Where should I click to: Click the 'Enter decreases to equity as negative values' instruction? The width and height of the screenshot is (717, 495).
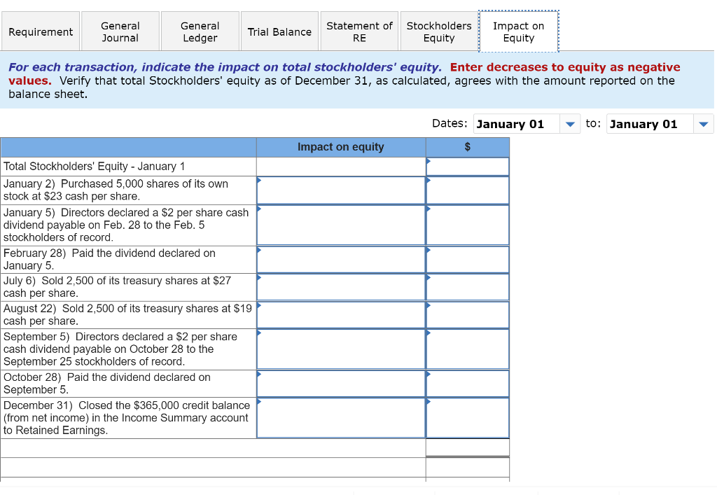(x=344, y=74)
